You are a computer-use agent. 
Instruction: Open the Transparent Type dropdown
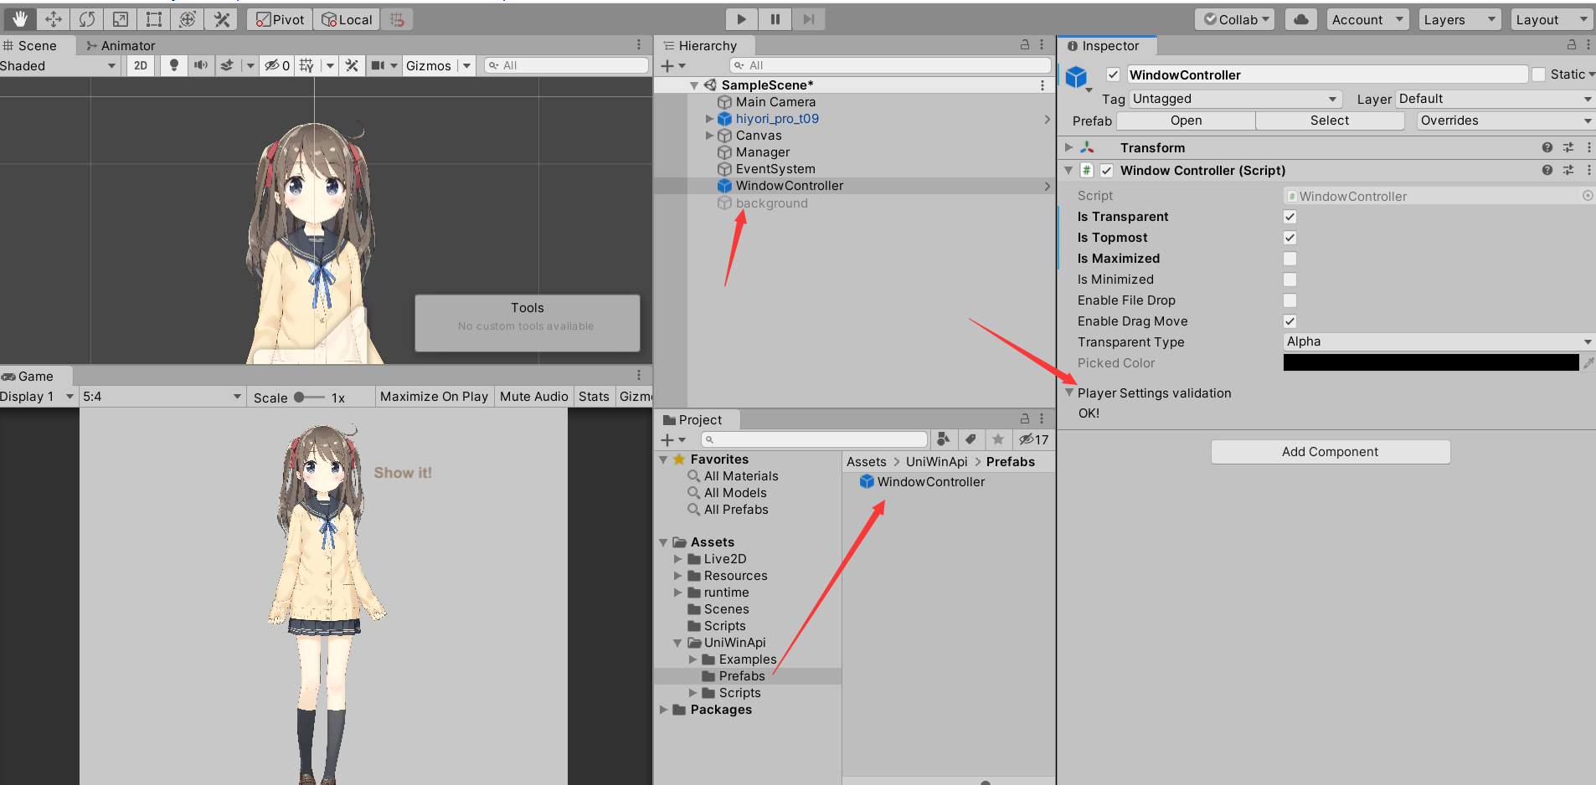coord(1436,341)
